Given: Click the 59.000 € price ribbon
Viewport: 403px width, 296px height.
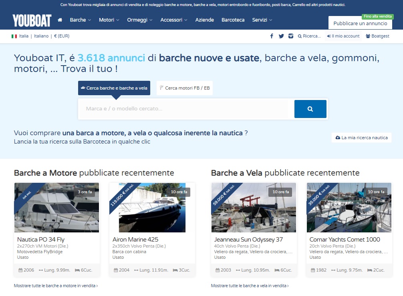Looking at the screenshot, I should click(224, 195).
